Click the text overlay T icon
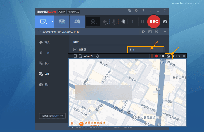The image size is (204, 132). (132, 22)
